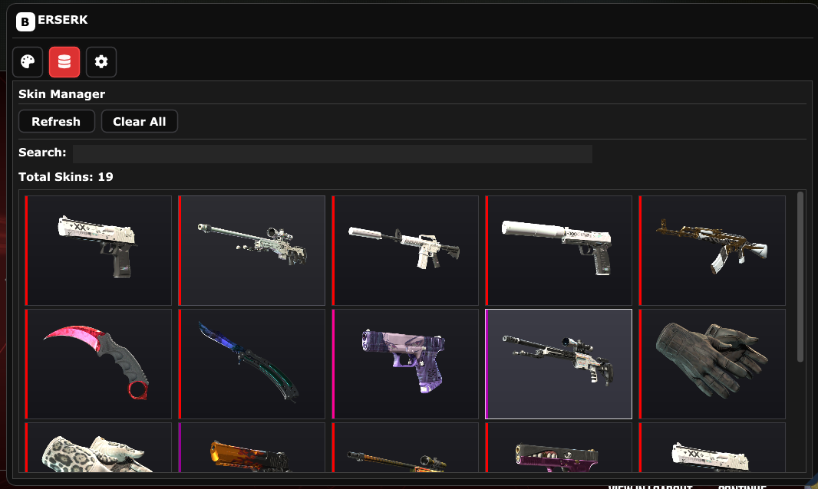Image resolution: width=818 pixels, height=489 pixels.
Task: Click the Clear All button
Action: [x=140, y=121]
